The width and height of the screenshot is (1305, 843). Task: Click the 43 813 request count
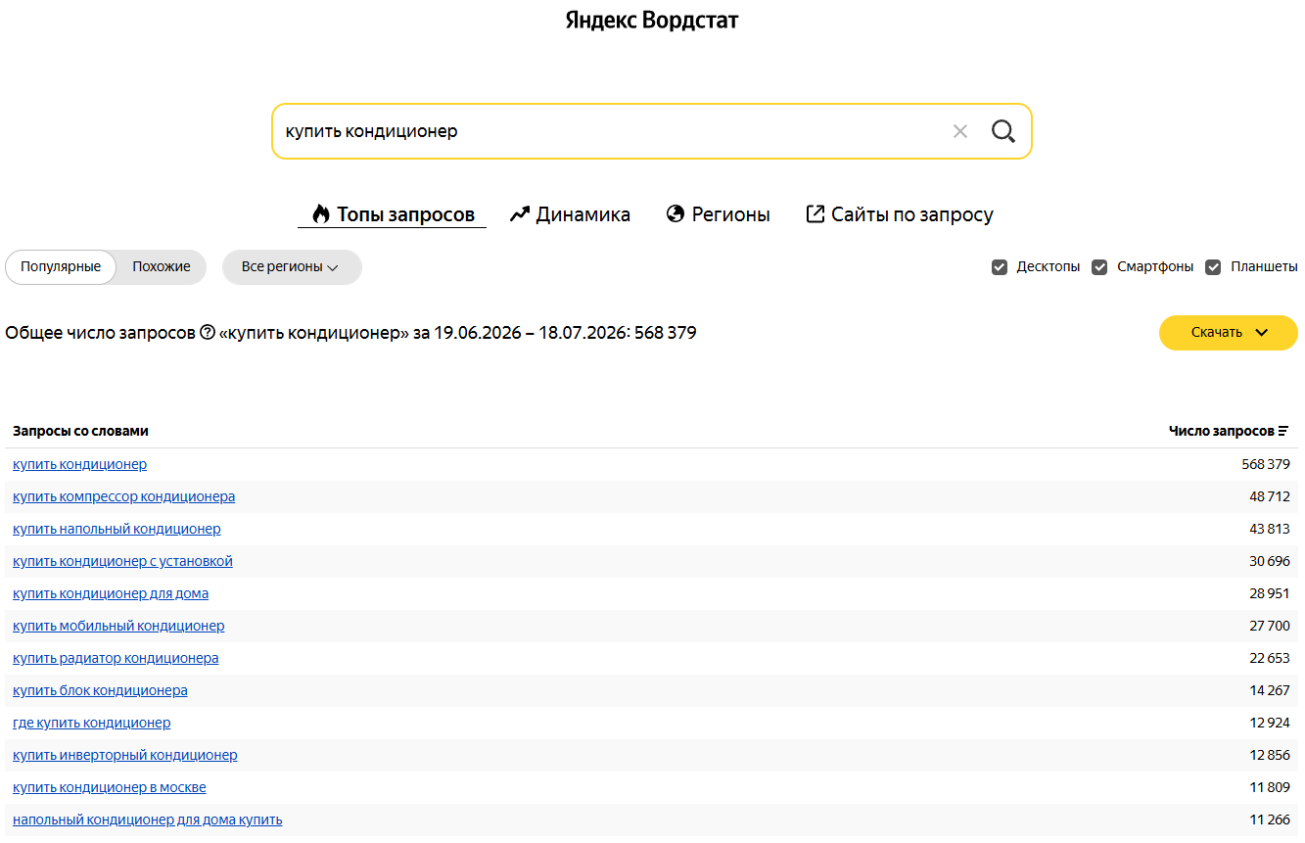pyautogui.click(x=1270, y=529)
